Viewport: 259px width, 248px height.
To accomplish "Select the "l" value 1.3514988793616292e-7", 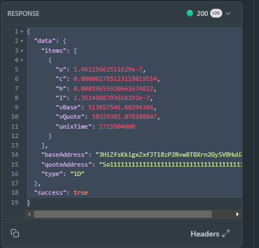I will tap(111, 98).
